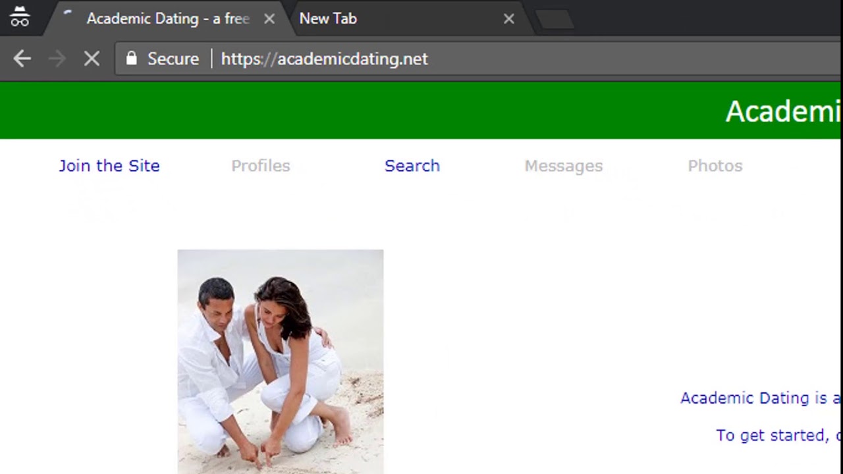Open the Join the Site link
Screen dimensions: 843x474
click(x=109, y=166)
